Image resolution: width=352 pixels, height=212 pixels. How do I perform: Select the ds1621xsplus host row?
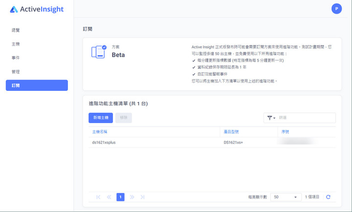tap(212, 143)
